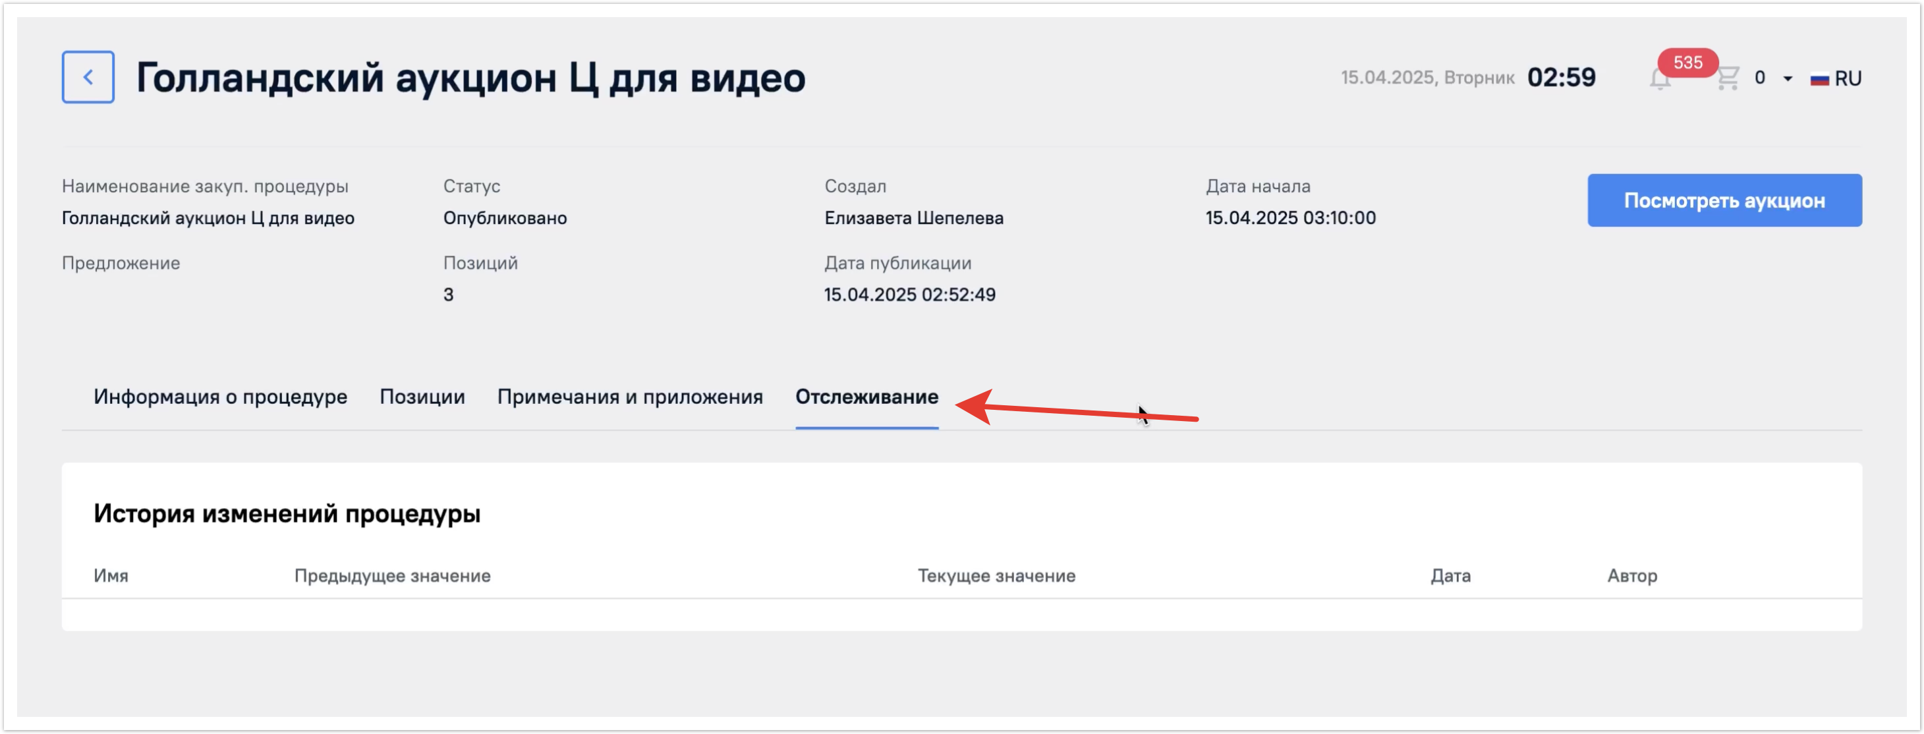This screenshot has width=1924, height=734.
Task: Click the cart item count "0"
Action: coord(1760,78)
